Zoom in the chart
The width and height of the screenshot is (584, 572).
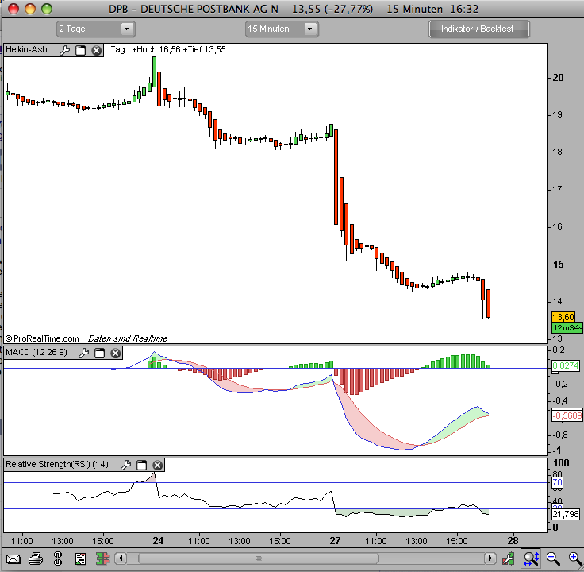pos(575,558)
